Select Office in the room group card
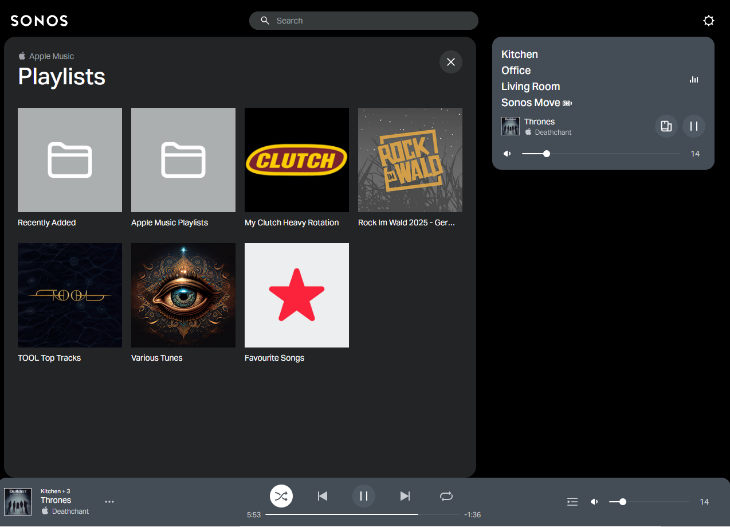Screen dimensions: 730x527 click(516, 71)
